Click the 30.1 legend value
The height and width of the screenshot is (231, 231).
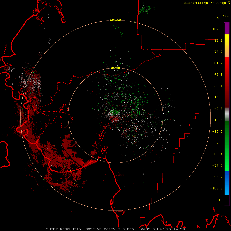click(x=218, y=86)
